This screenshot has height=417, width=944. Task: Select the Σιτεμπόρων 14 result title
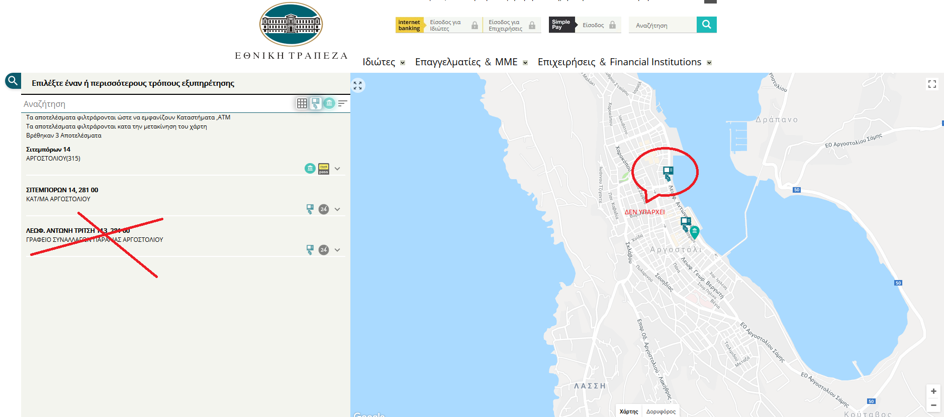[48, 150]
